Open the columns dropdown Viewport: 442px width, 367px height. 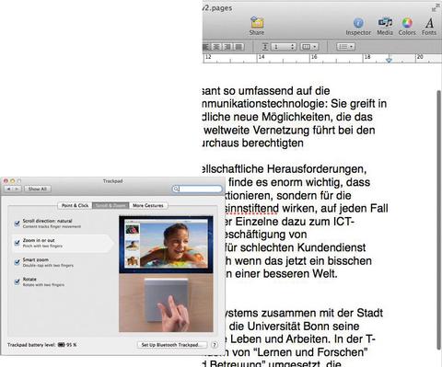308,47
